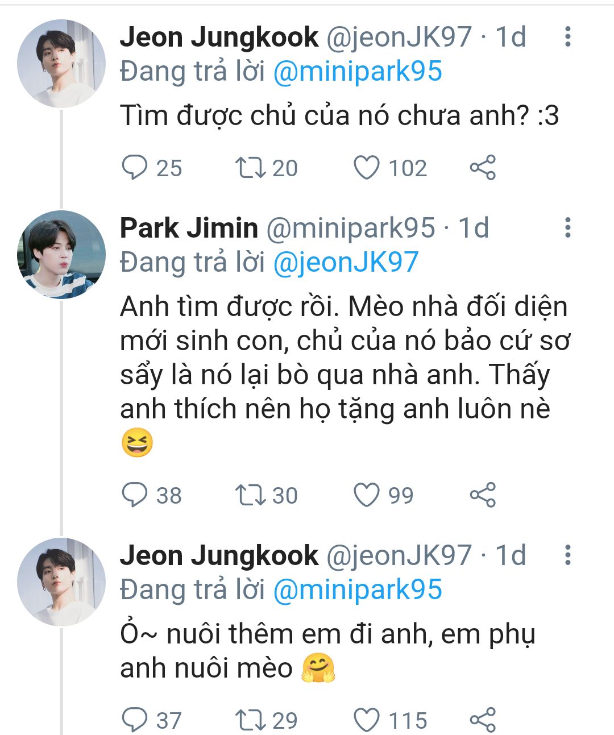Reply to Jungkook's tweet with 37 replies

pyautogui.click(x=135, y=720)
